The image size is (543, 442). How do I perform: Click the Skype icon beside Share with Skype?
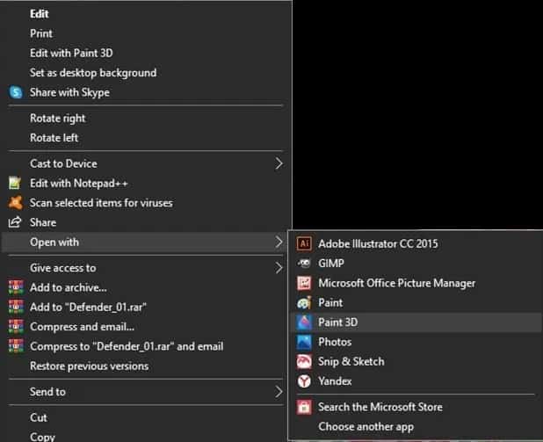coord(15,92)
